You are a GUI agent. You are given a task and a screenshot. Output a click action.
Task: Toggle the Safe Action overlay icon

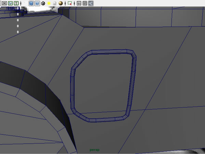pos(10,3)
